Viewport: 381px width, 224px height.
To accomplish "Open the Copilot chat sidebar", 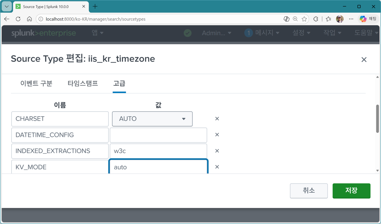I will click(368, 19).
